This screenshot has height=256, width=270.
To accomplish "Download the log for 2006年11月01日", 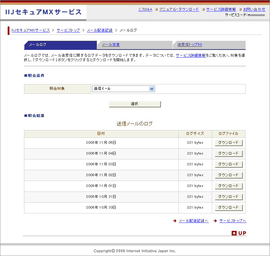I will point(229,186).
